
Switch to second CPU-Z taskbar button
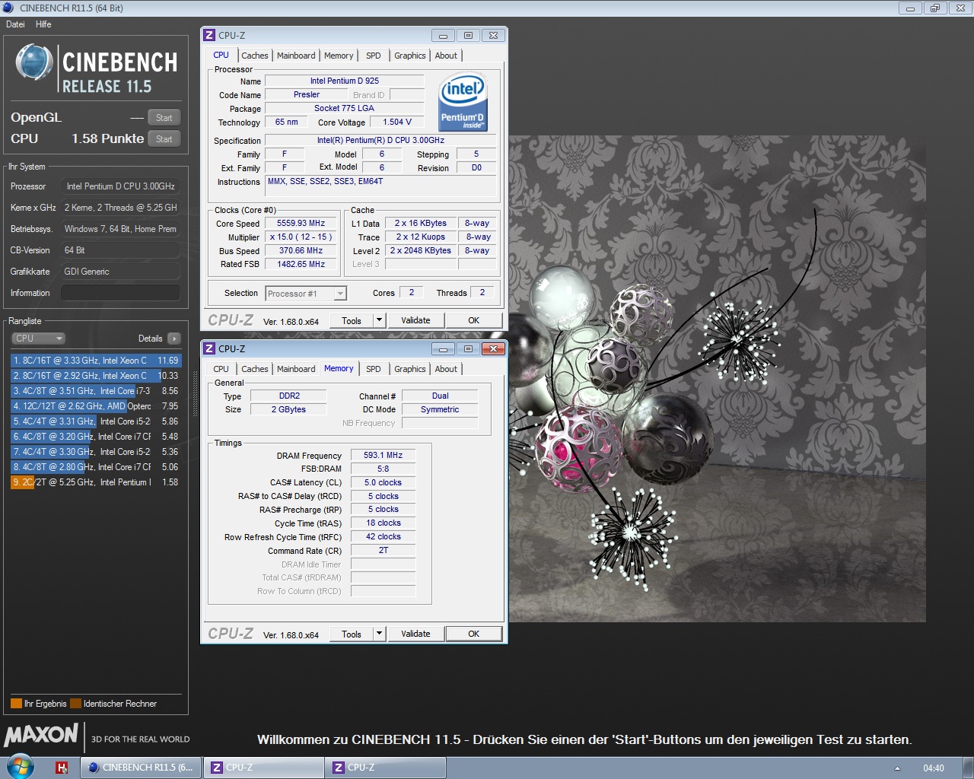pyautogui.click(x=385, y=768)
